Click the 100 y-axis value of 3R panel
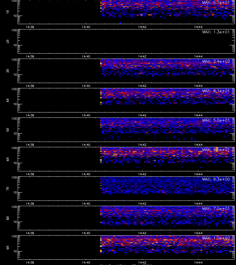This screenshot has height=265, width=236. point(14,60)
